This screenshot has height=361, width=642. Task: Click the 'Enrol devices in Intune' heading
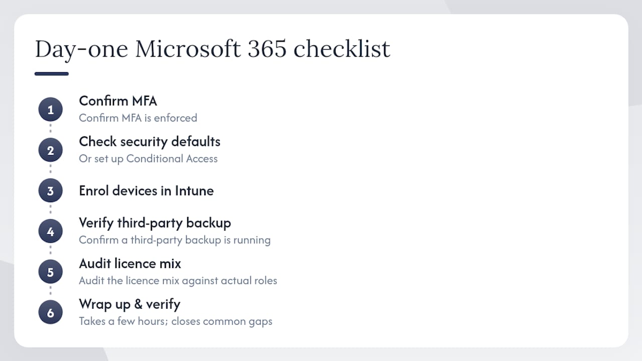(146, 191)
